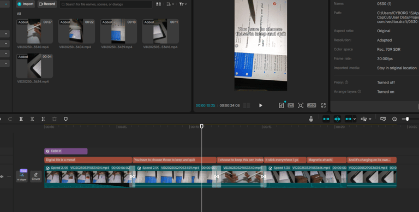This screenshot has height=212, width=419.
Task: Select clip thumbnail VID20250...3634.mp4
Action: pos(34,66)
